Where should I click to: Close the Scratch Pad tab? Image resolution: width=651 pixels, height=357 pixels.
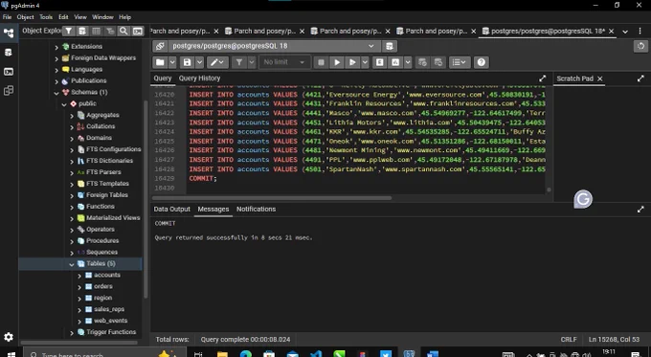click(x=599, y=78)
